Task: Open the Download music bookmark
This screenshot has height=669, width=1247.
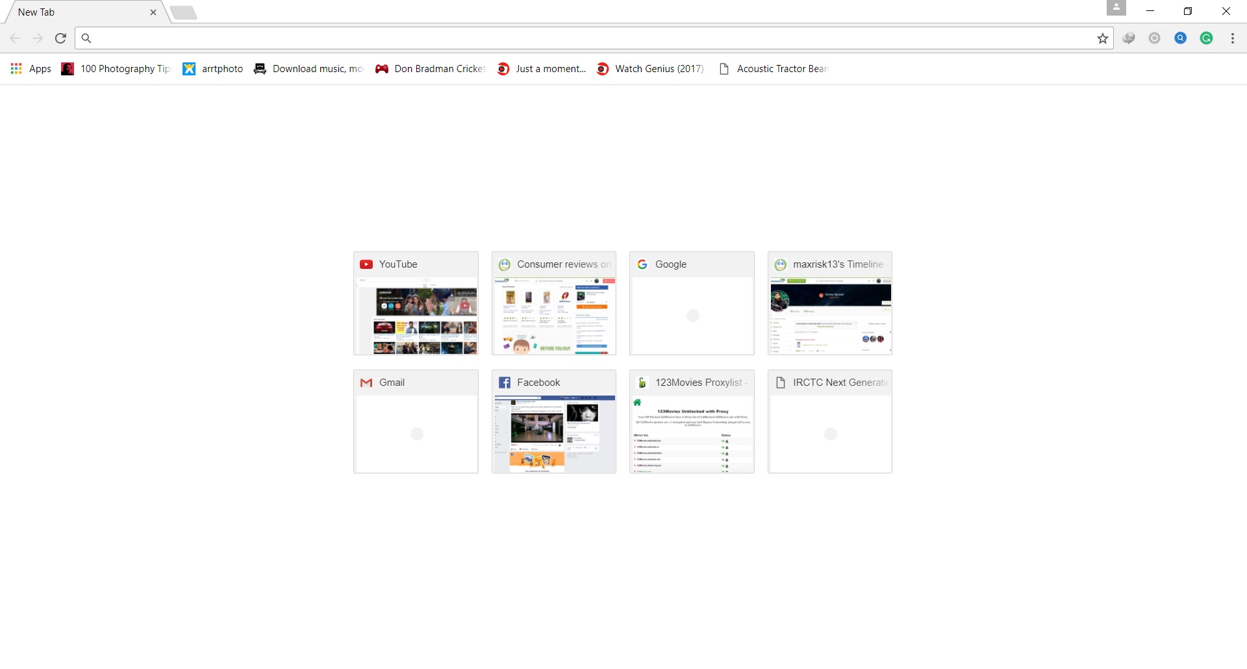Action: click(x=309, y=69)
